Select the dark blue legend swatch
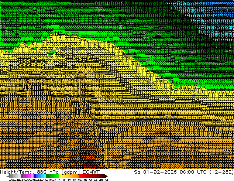The width and height of the screenshot is (234, 181). [35, 176]
